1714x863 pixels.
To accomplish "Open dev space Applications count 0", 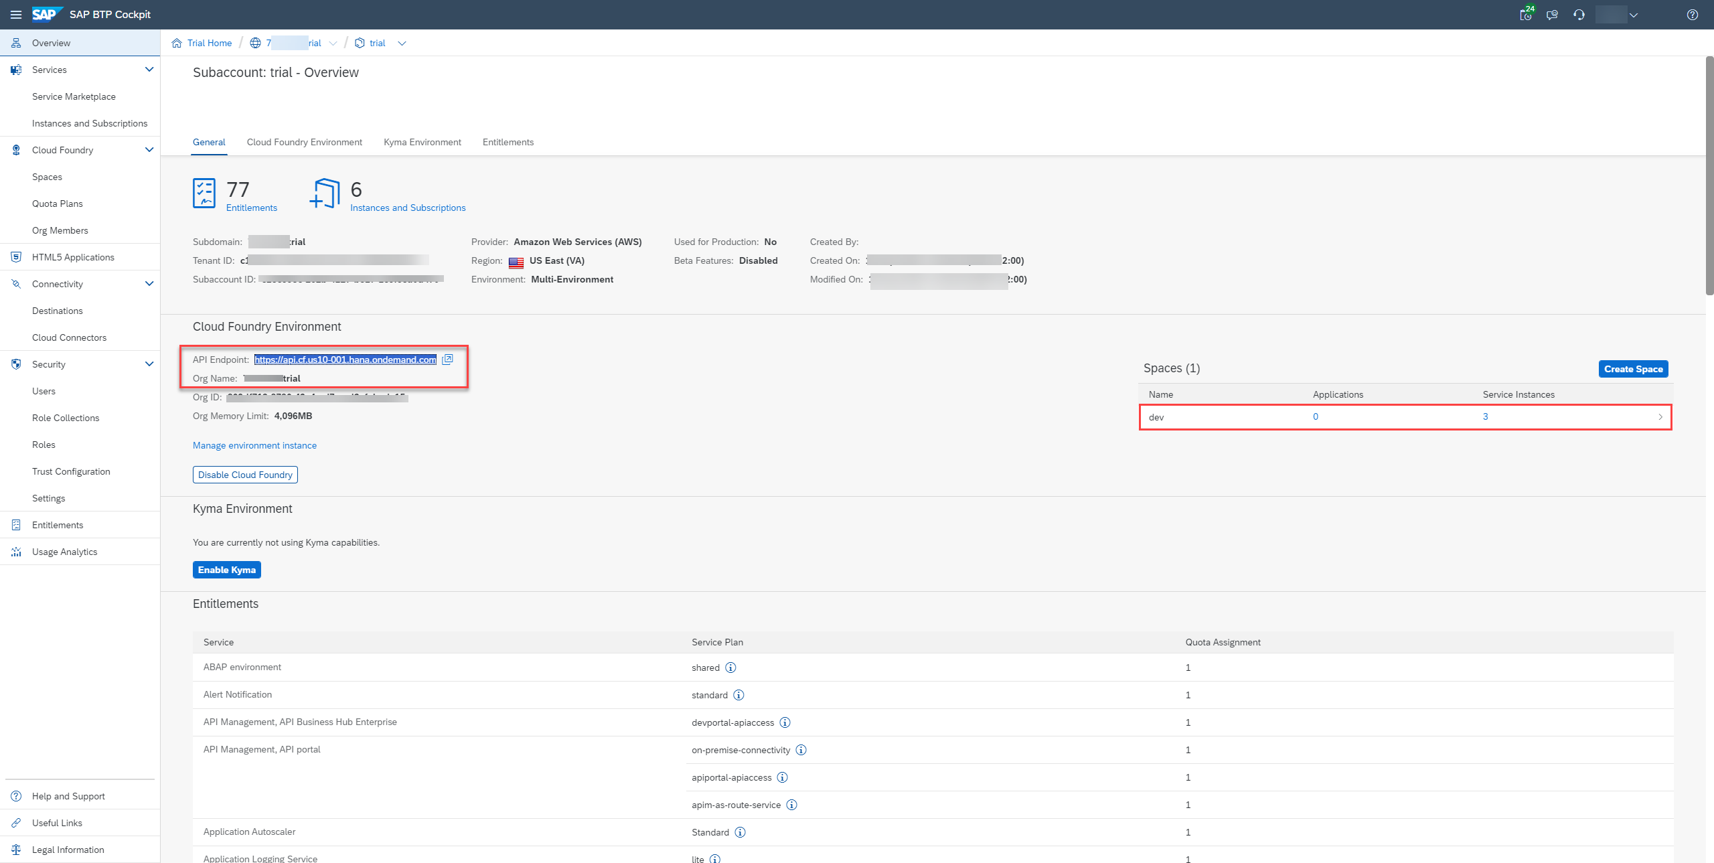I will point(1316,416).
